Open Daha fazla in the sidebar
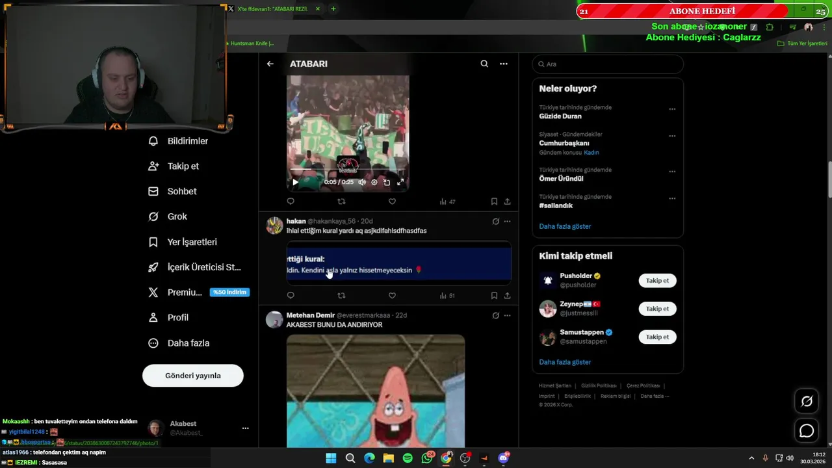The width and height of the screenshot is (832, 468). (x=179, y=343)
